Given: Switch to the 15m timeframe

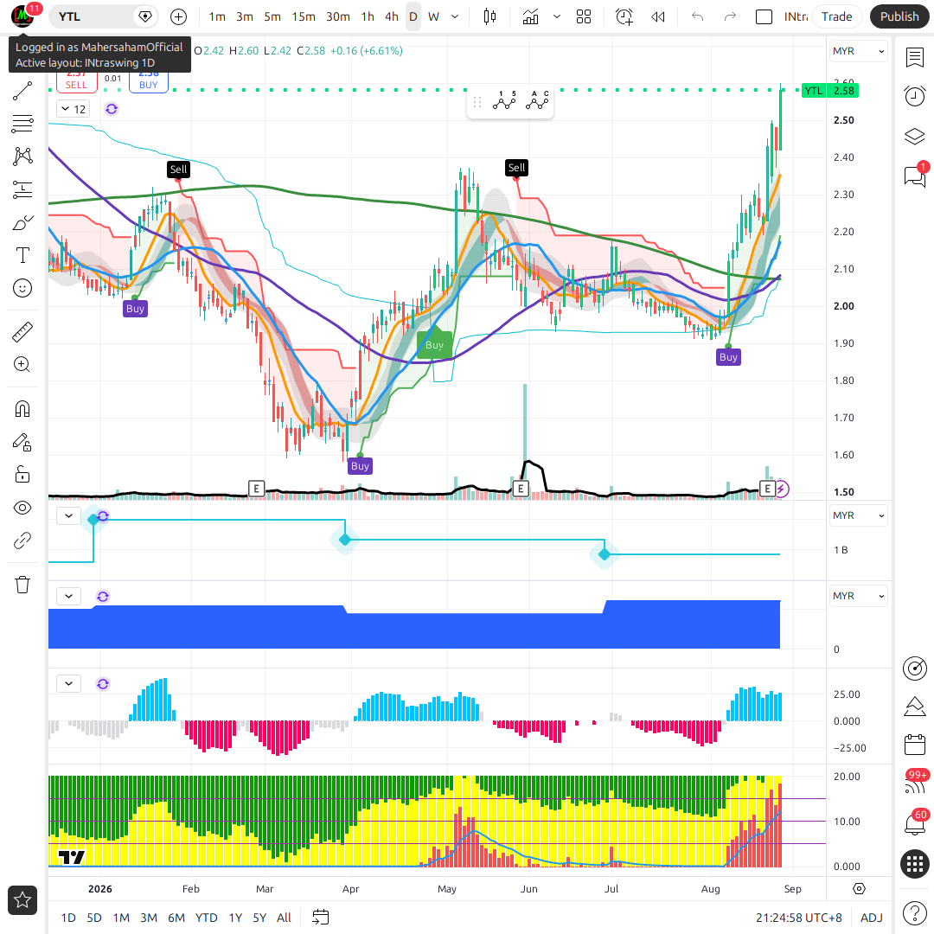Looking at the screenshot, I should point(304,16).
